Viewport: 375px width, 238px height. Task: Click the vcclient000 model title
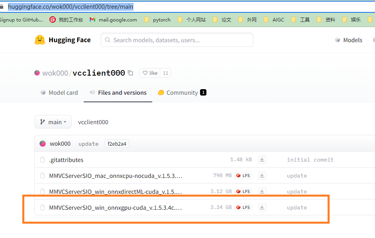coord(98,73)
